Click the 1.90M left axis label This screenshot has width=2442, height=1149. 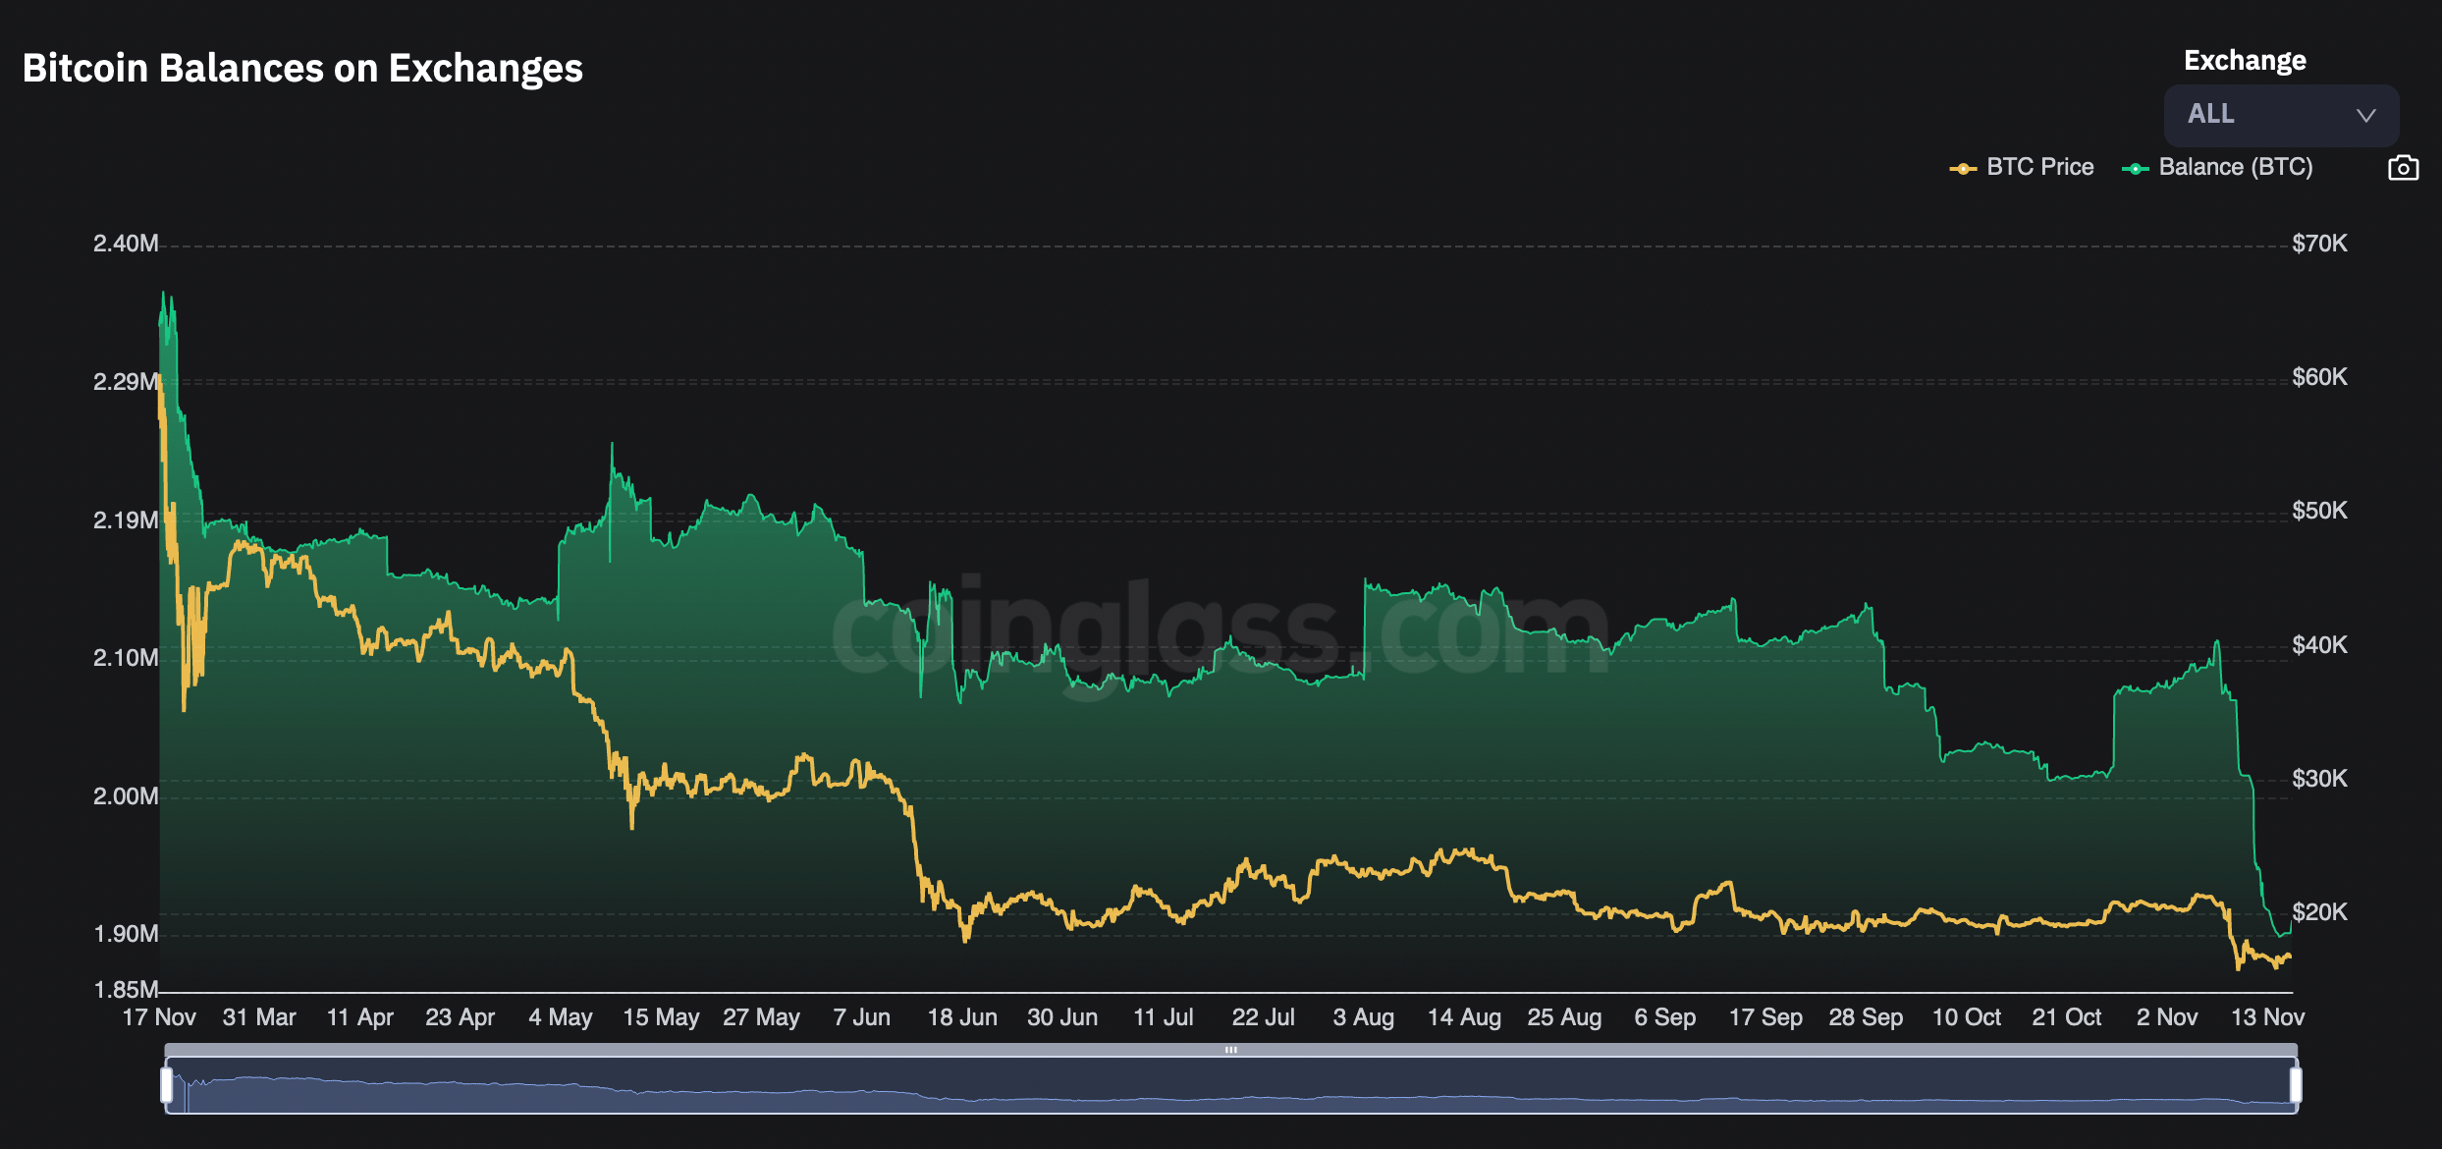pos(126,934)
